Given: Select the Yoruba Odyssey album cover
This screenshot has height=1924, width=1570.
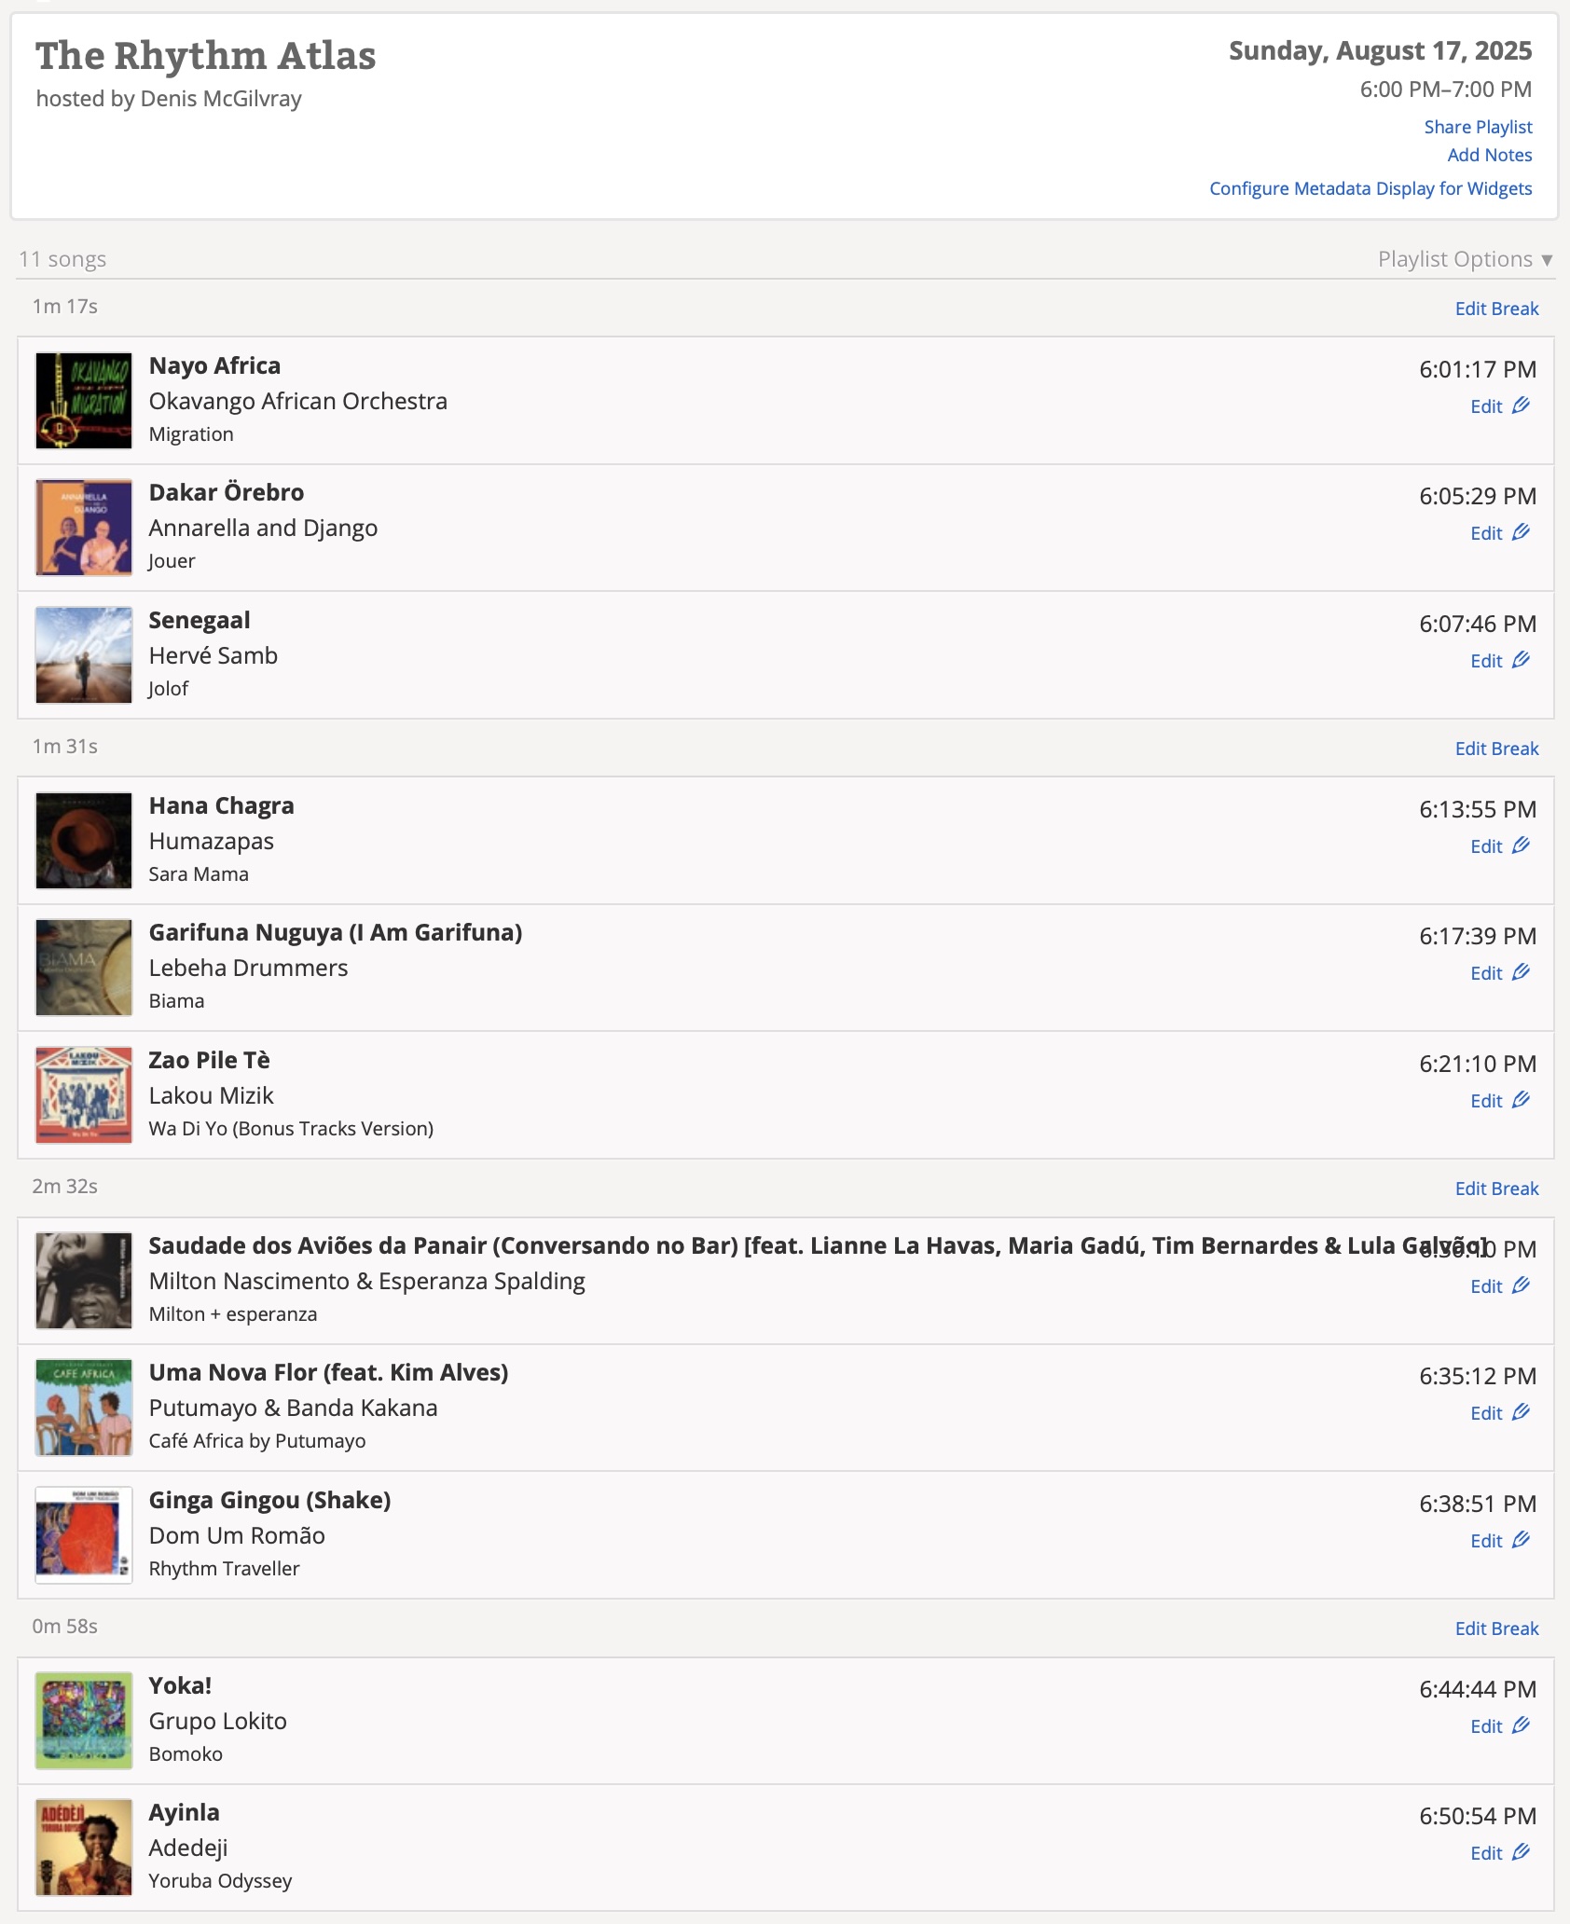Looking at the screenshot, I should [84, 1848].
